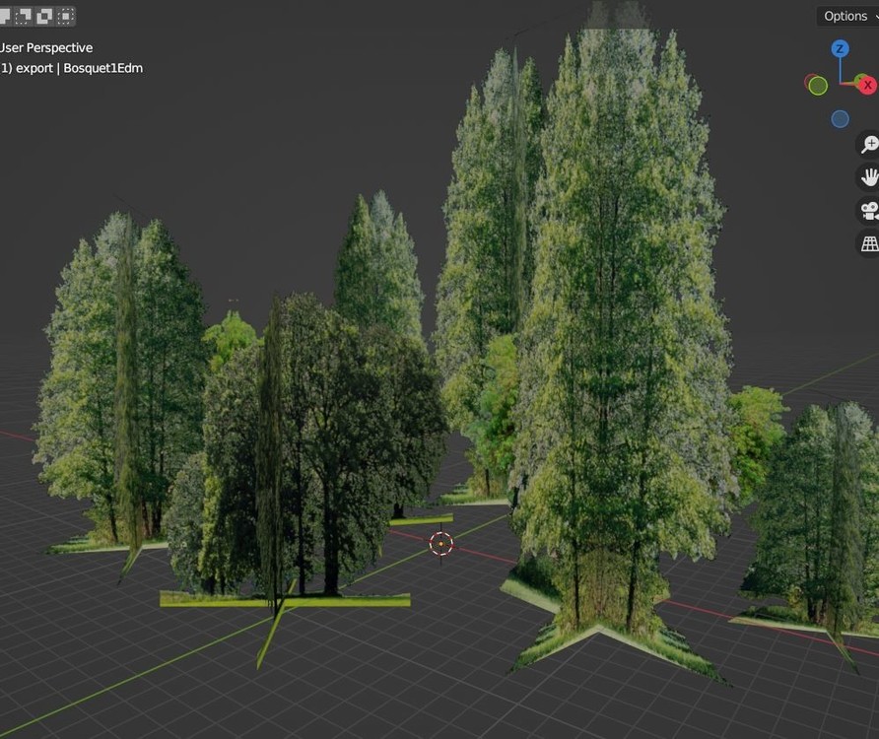
Task: Click the hand pan-view icon
Action: tap(869, 177)
